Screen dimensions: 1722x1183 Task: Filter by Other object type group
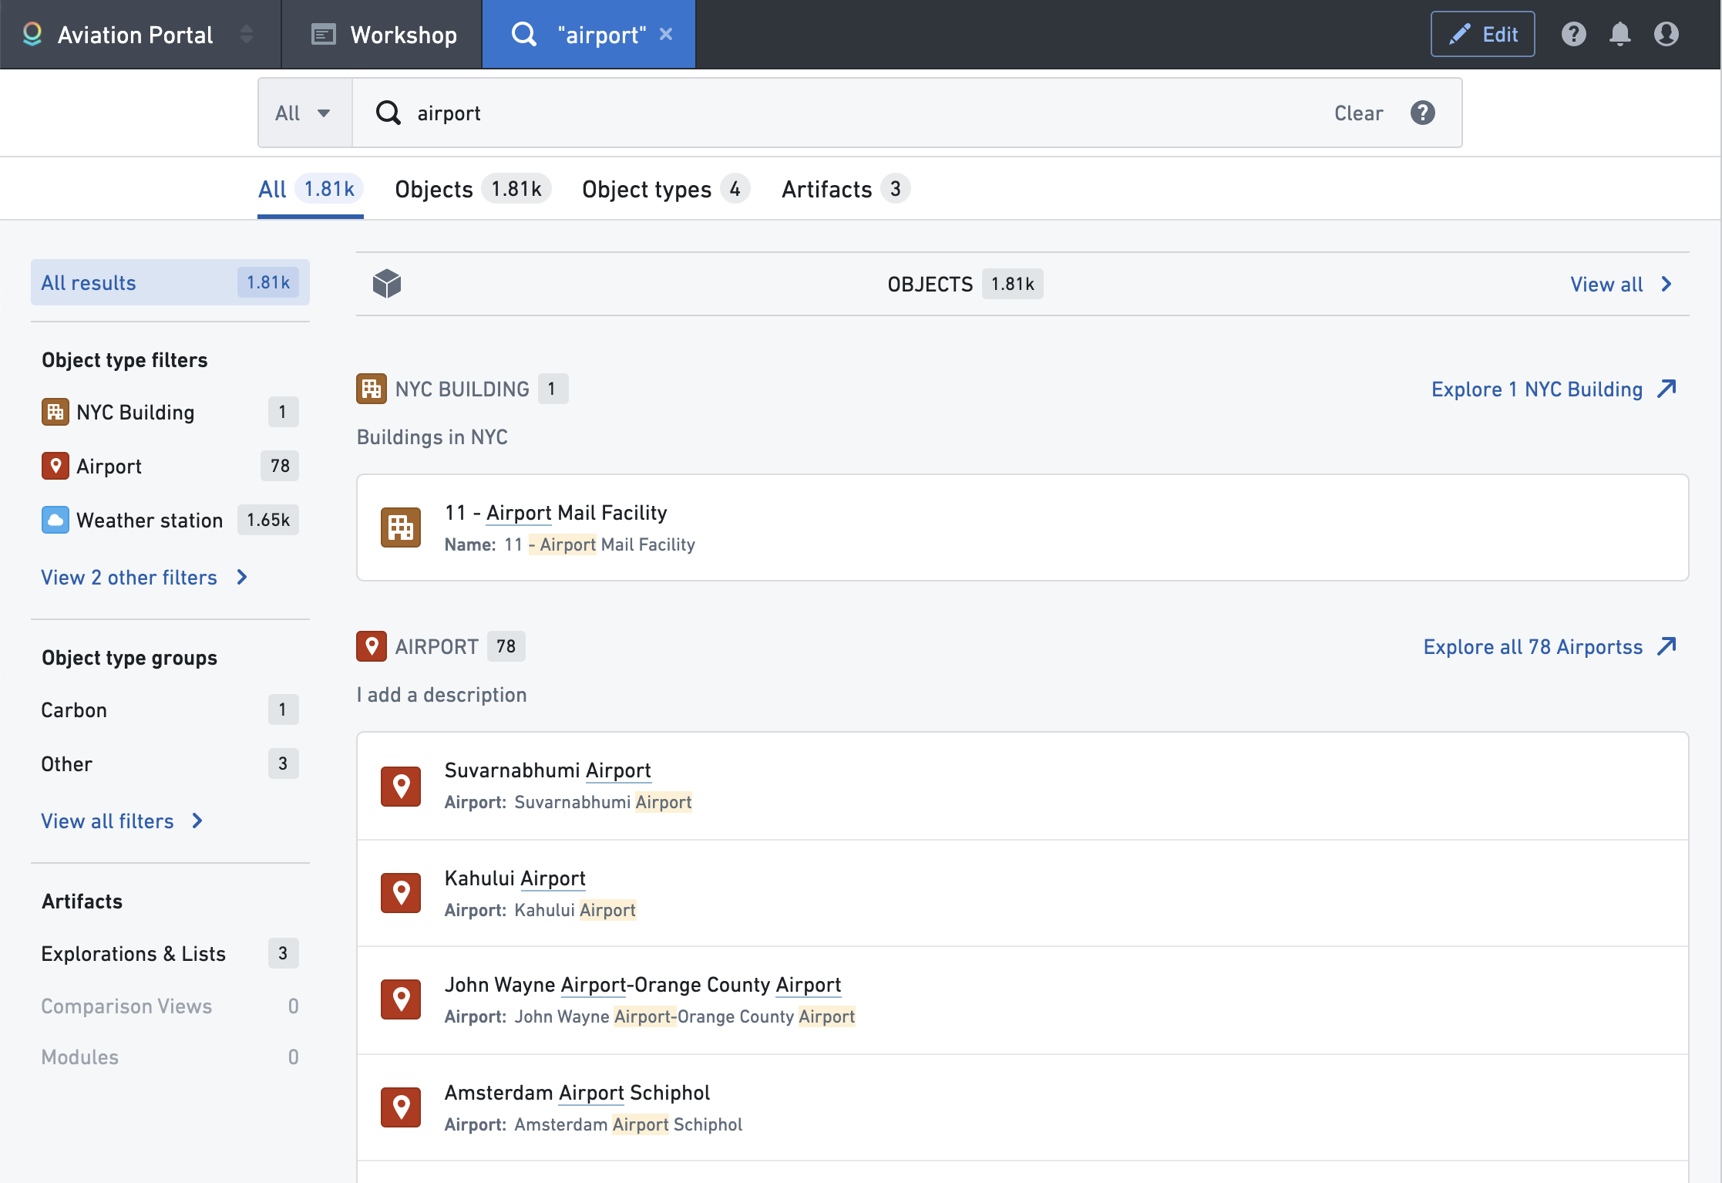[170, 763]
